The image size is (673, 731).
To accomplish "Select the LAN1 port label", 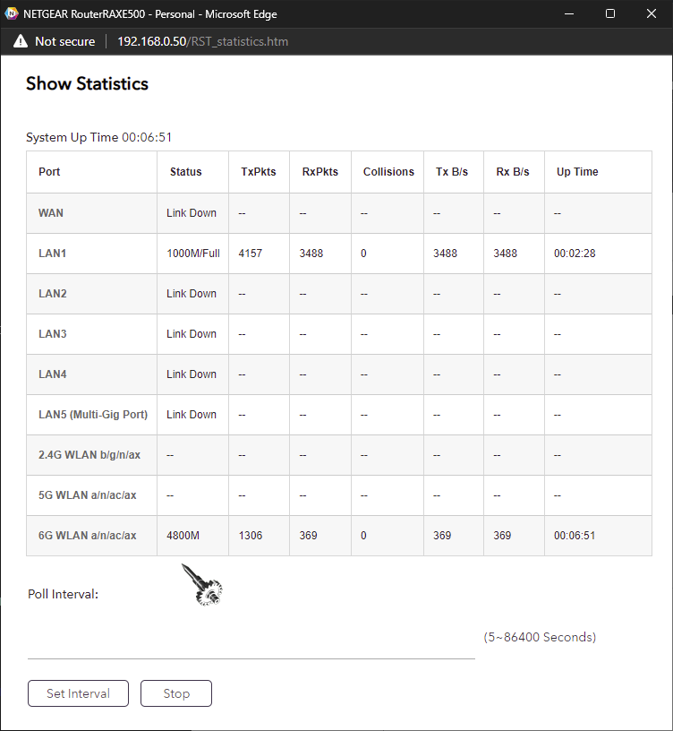I will pos(53,254).
